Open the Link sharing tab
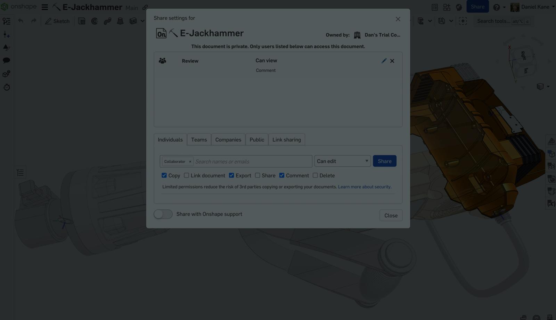556x320 pixels. (x=286, y=140)
